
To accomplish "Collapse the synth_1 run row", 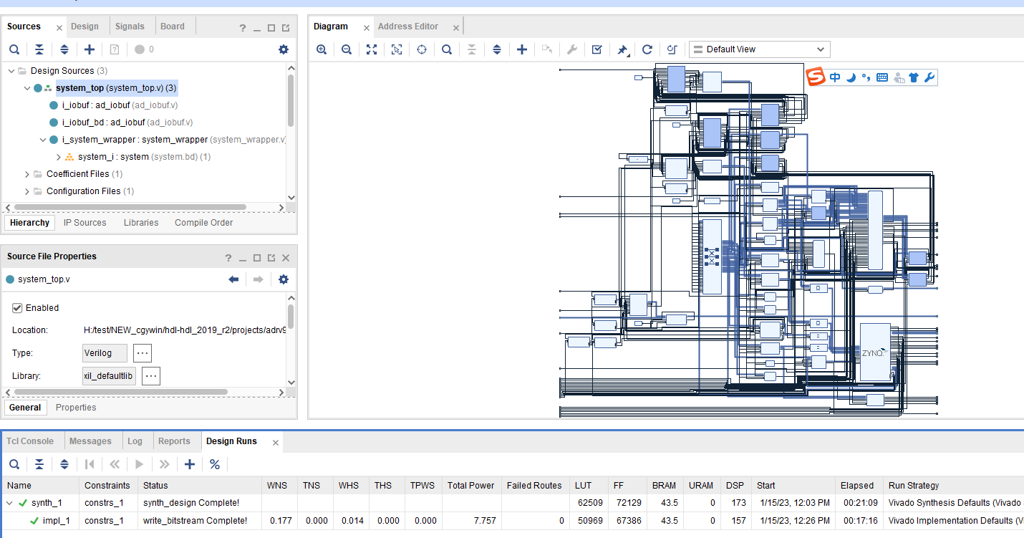I will coord(9,503).
